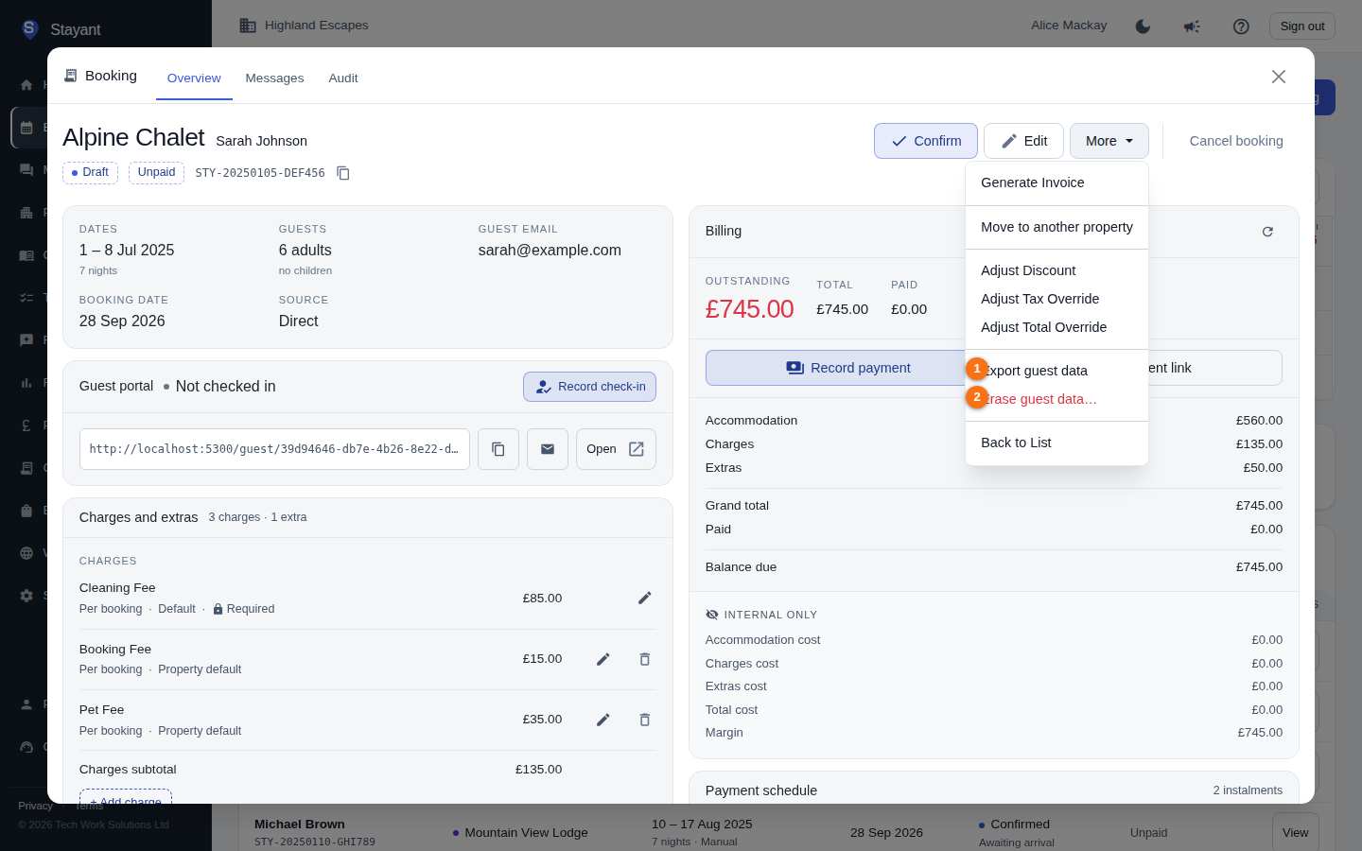Open the More dropdown menu
The width and height of the screenshot is (1362, 851).
tap(1109, 141)
